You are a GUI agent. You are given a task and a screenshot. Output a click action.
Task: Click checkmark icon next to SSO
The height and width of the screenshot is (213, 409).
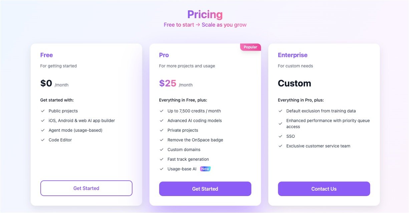280,136
